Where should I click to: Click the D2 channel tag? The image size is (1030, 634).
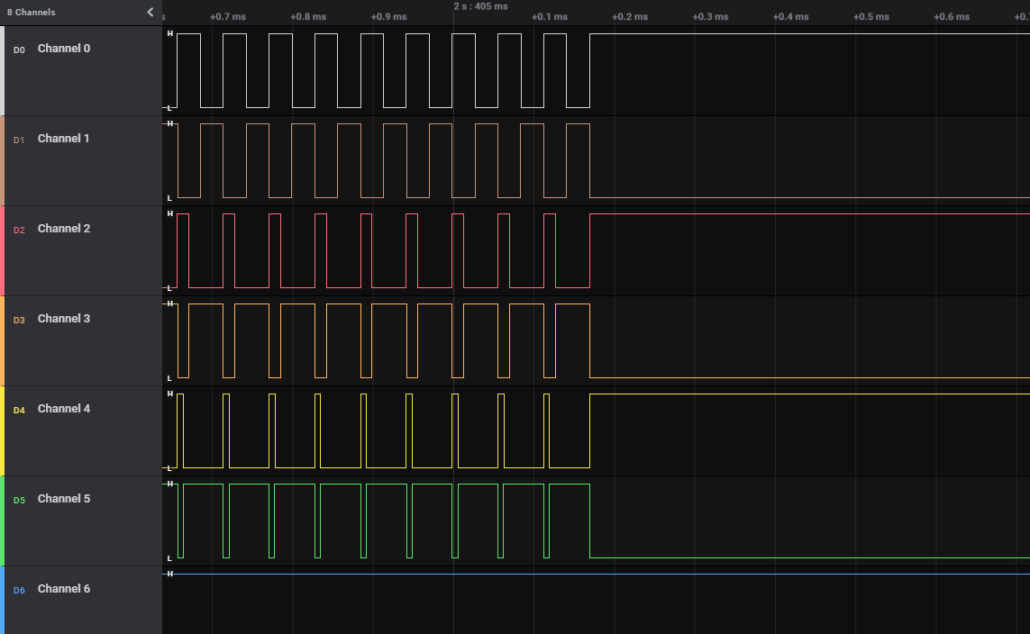point(19,230)
